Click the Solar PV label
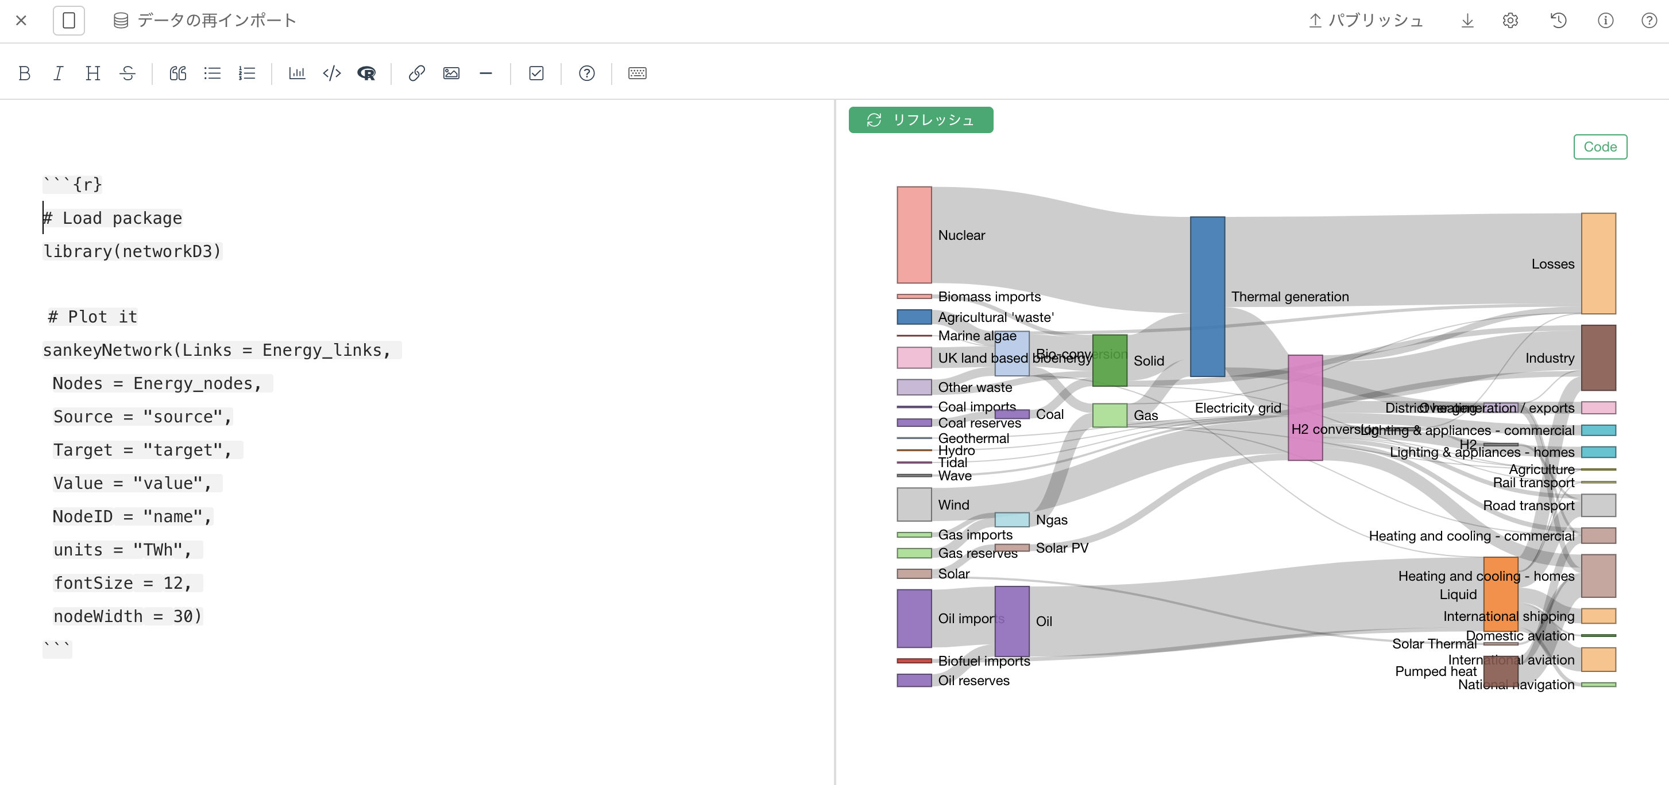Image resolution: width=1669 pixels, height=785 pixels. click(x=1062, y=547)
